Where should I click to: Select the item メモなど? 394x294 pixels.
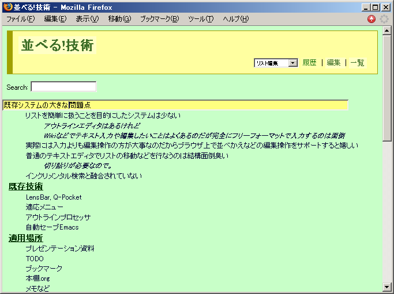coord(37,288)
